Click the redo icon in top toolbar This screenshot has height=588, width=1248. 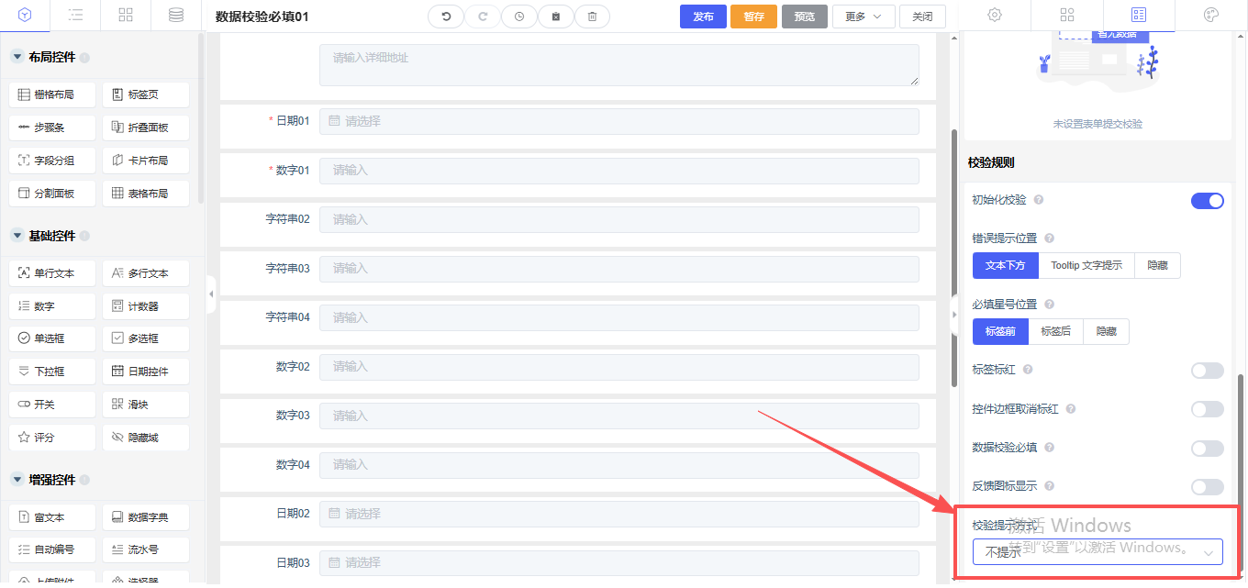pyautogui.click(x=483, y=17)
